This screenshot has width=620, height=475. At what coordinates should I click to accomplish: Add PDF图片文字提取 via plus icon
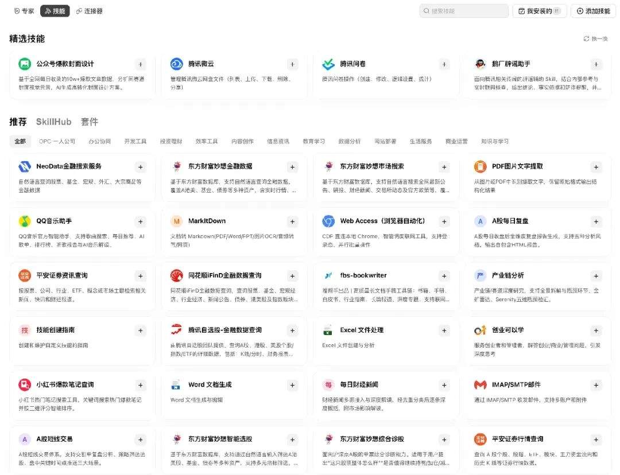(596, 167)
